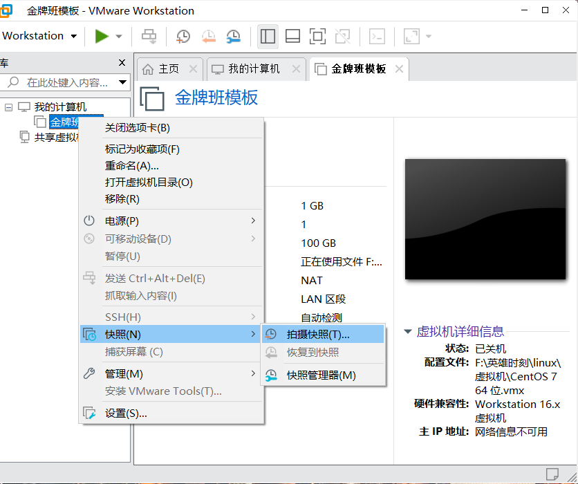Image resolution: width=578 pixels, height=484 pixels.
Task: Click the NAT network adapter value
Action: pyautogui.click(x=312, y=281)
